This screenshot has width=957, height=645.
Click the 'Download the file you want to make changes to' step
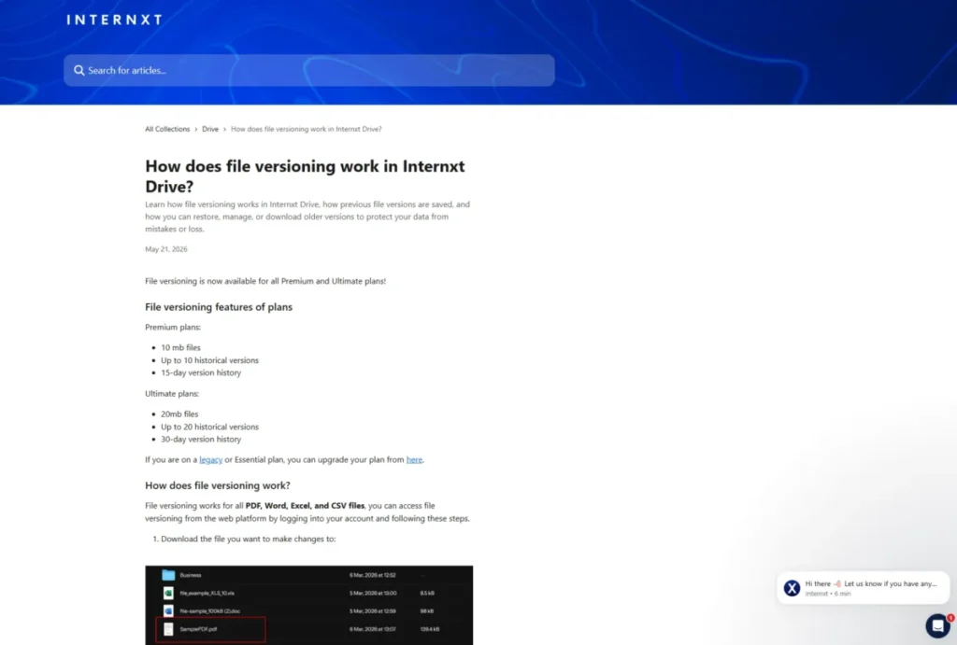pyautogui.click(x=249, y=539)
